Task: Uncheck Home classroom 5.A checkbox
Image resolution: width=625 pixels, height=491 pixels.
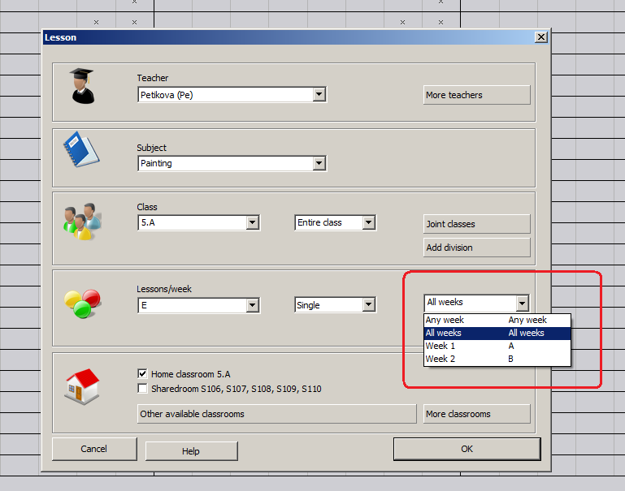Action: tap(142, 374)
